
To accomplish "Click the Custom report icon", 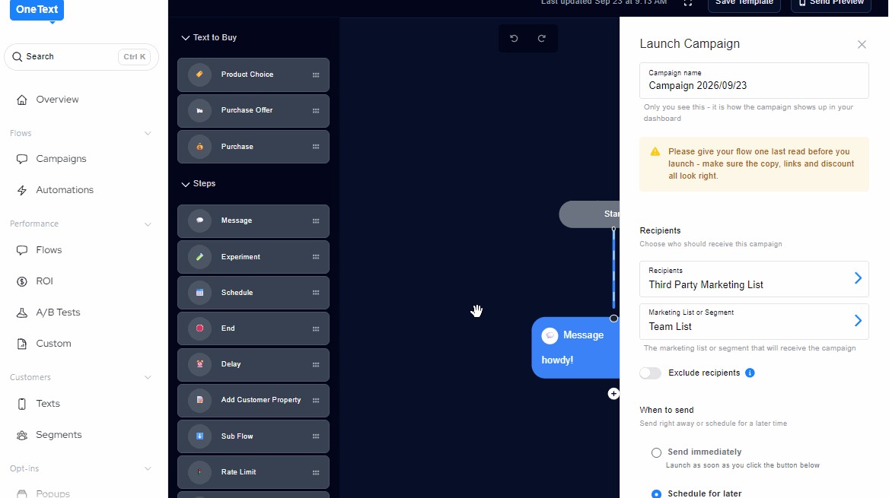I will [22, 344].
